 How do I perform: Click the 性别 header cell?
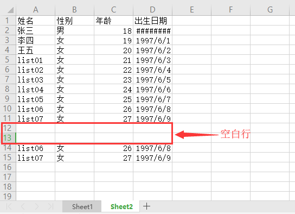[x=74, y=20]
